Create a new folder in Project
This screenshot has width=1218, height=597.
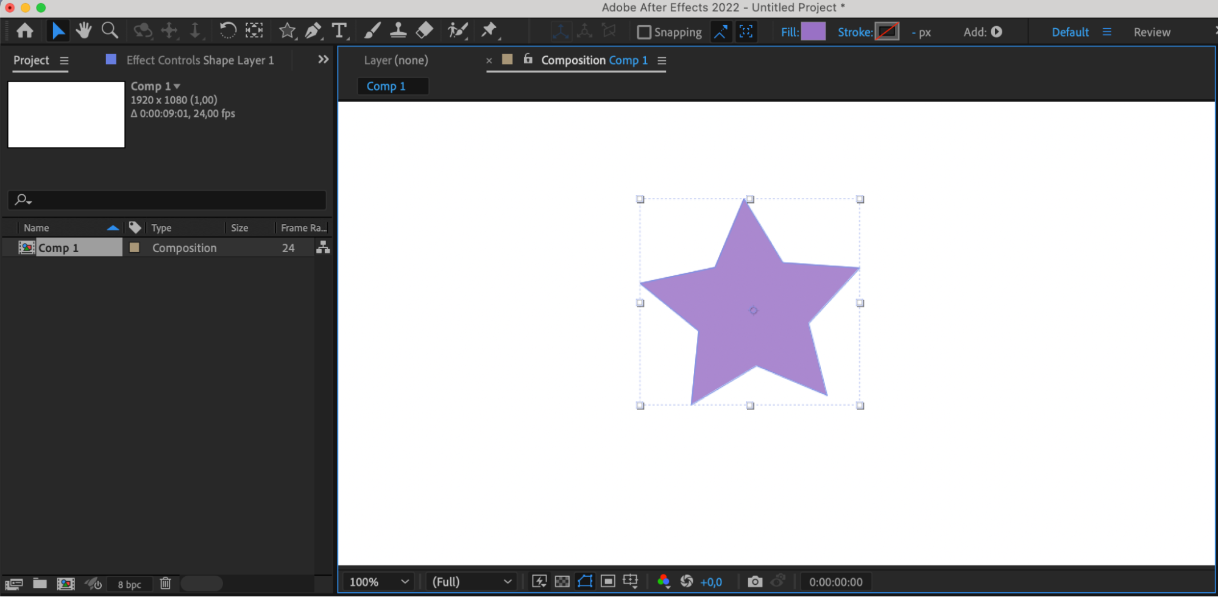[x=40, y=584]
